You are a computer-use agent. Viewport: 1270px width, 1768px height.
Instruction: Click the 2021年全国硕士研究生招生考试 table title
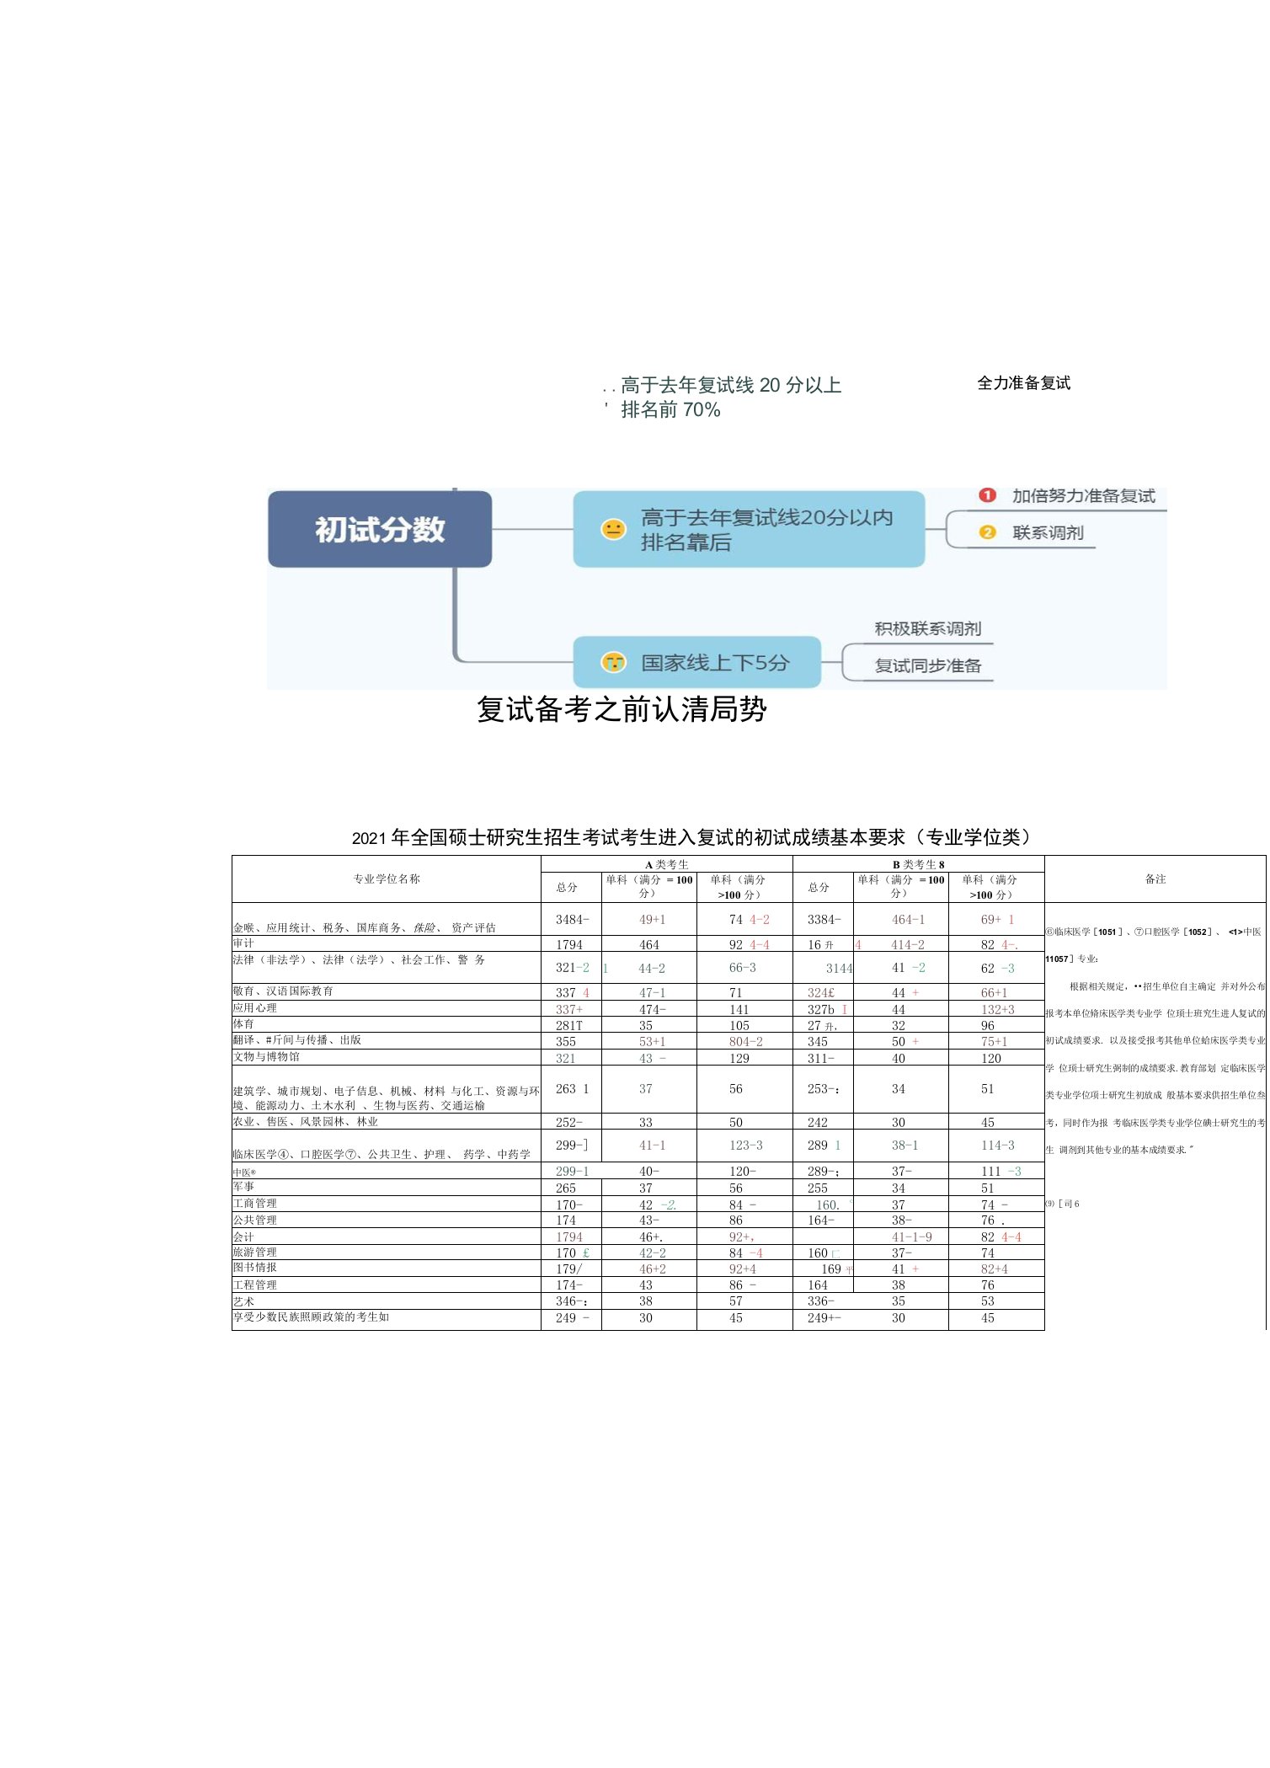point(691,837)
